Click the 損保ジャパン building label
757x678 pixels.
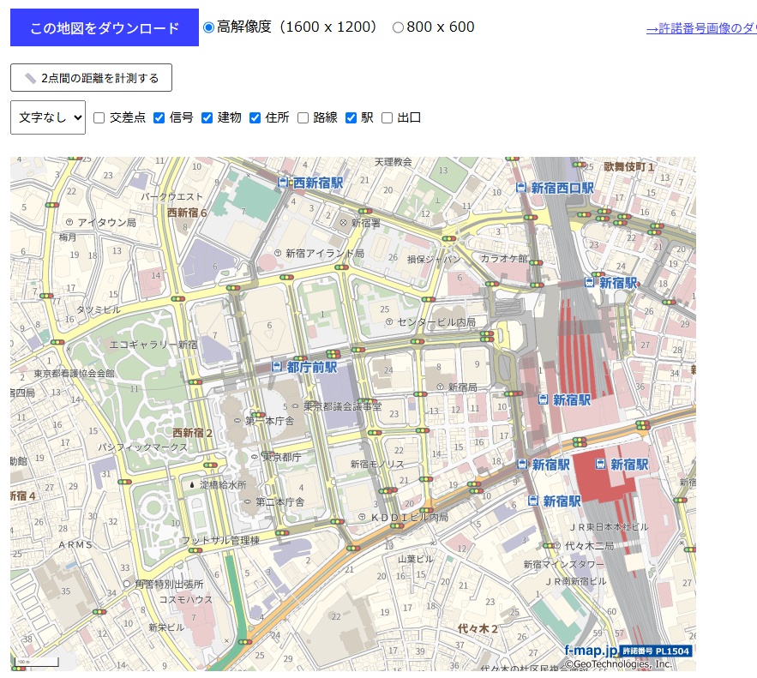click(434, 259)
